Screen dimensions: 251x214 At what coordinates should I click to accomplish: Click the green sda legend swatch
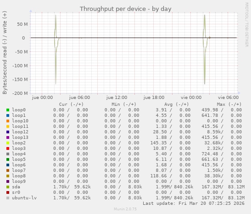click(x=8, y=187)
